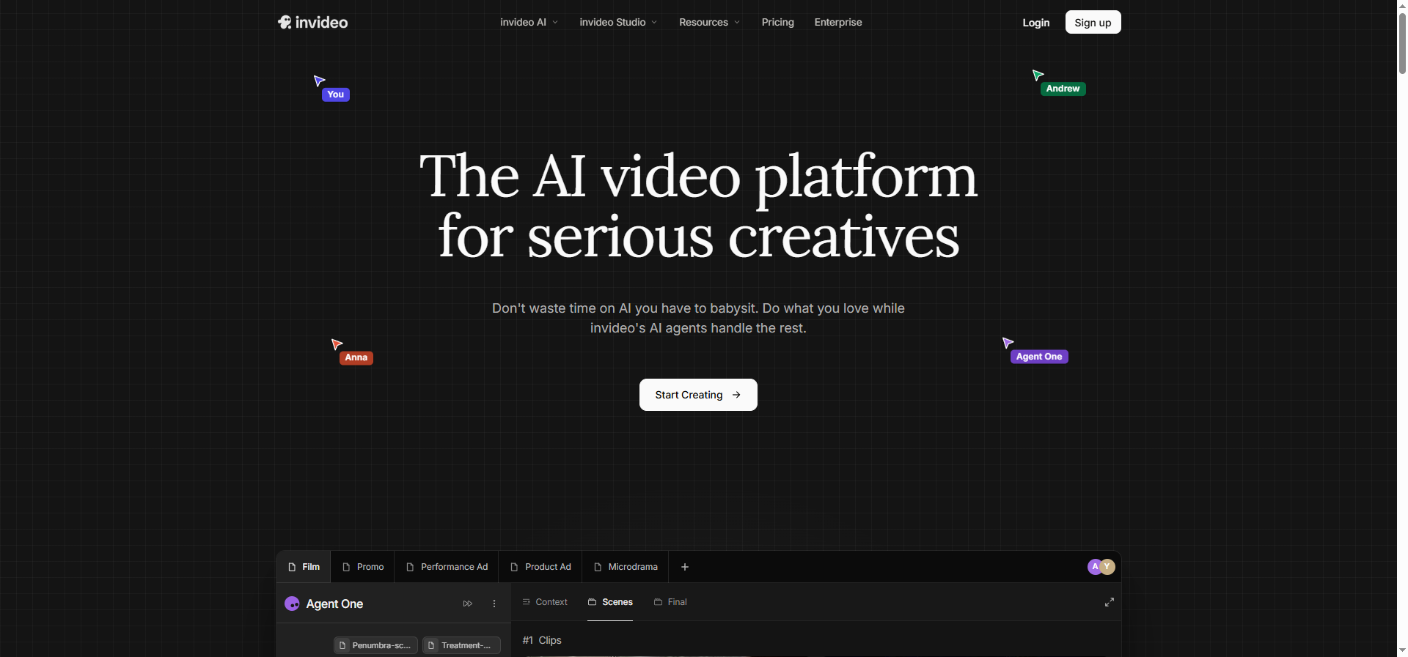
Task: Click the Login link
Action: [x=1035, y=23]
